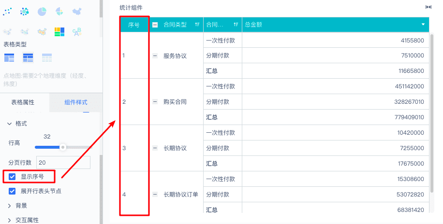The image size is (443, 224).
Task: Open the 组件样式 tab
Action: pos(76,102)
